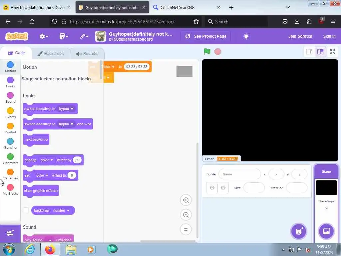341x256 pixels.
Task: Click the clear graphic effects block
Action: tap(41, 191)
